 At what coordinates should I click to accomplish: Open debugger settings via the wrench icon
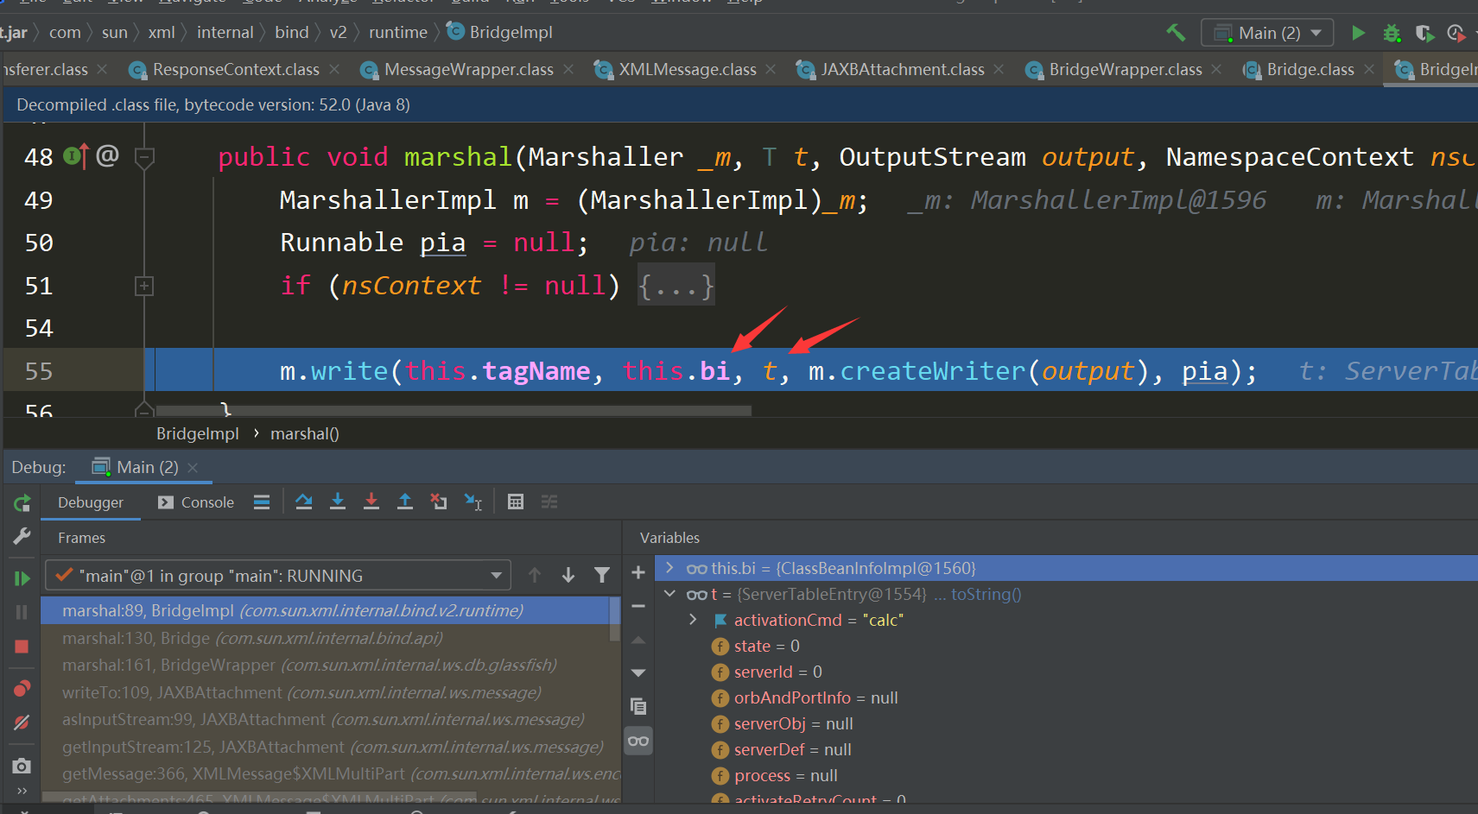click(x=22, y=537)
